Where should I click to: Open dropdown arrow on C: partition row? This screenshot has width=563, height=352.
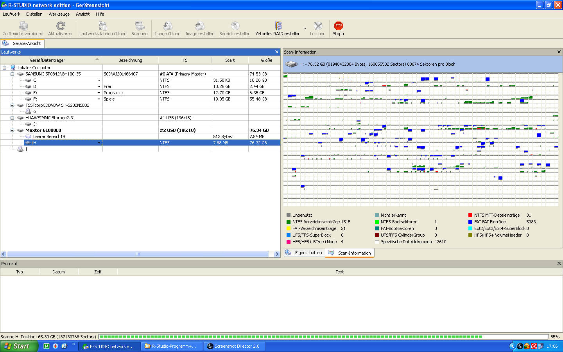99,80
